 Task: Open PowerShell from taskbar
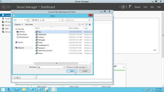(x=17, y=90)
